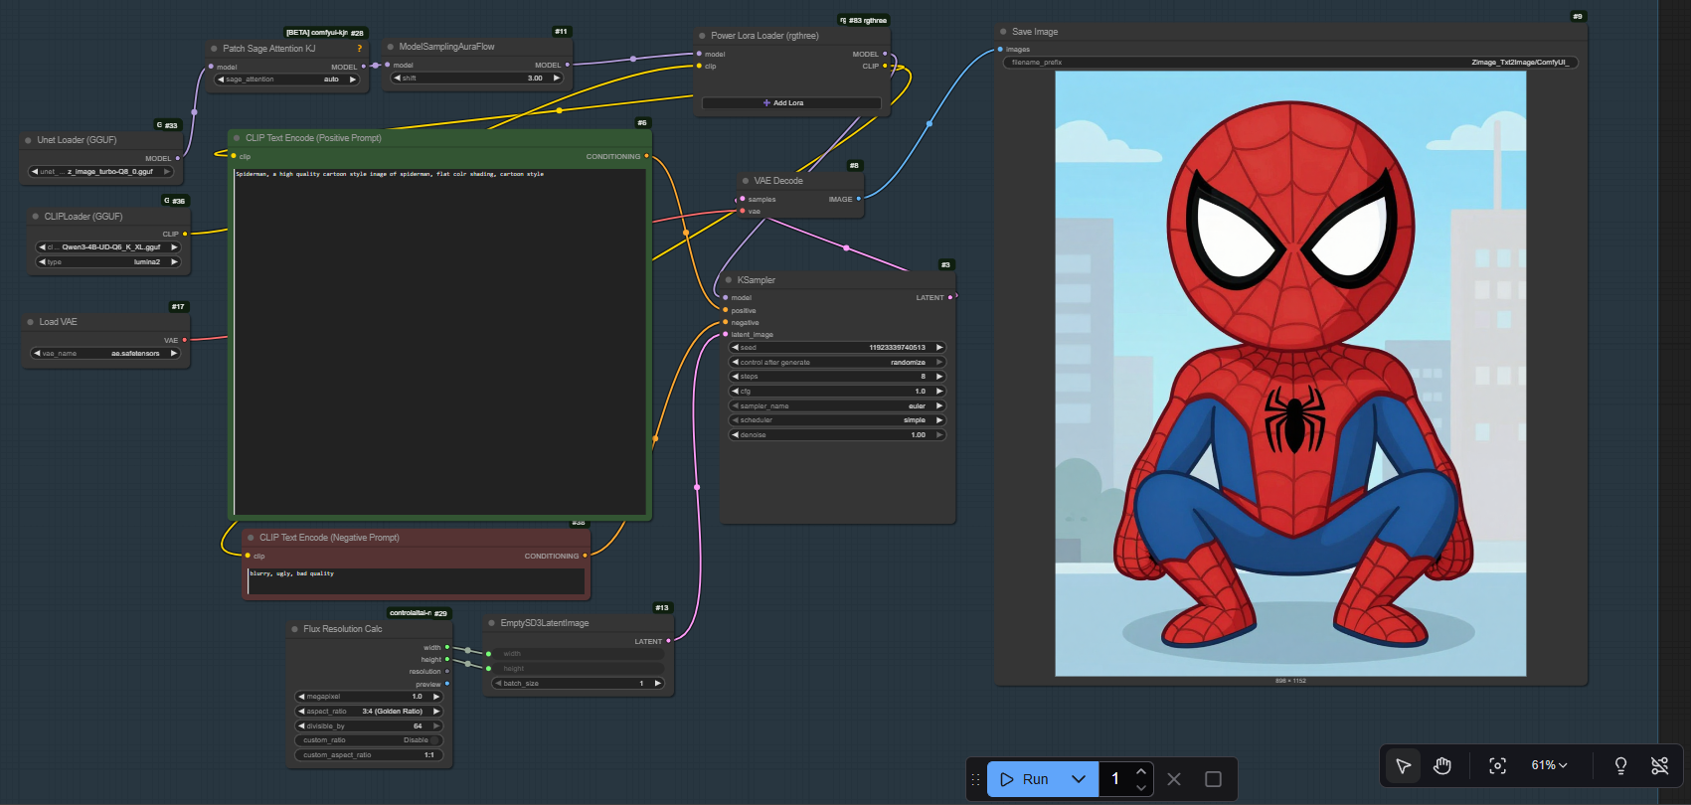
Task: Click left arrow on steps widget
Action: pos(736,377)
